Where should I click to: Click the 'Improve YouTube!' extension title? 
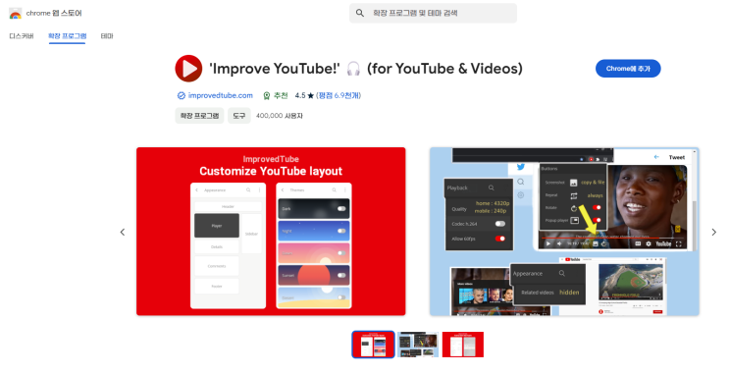[365, 69]
